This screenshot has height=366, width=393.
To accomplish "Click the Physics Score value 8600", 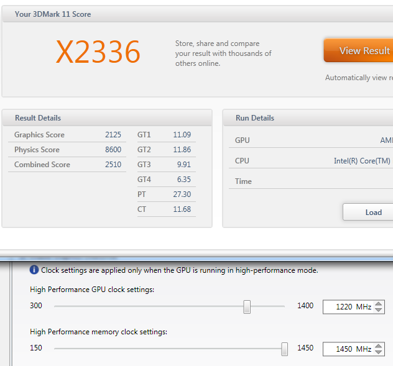I will (x=113, y=150).
